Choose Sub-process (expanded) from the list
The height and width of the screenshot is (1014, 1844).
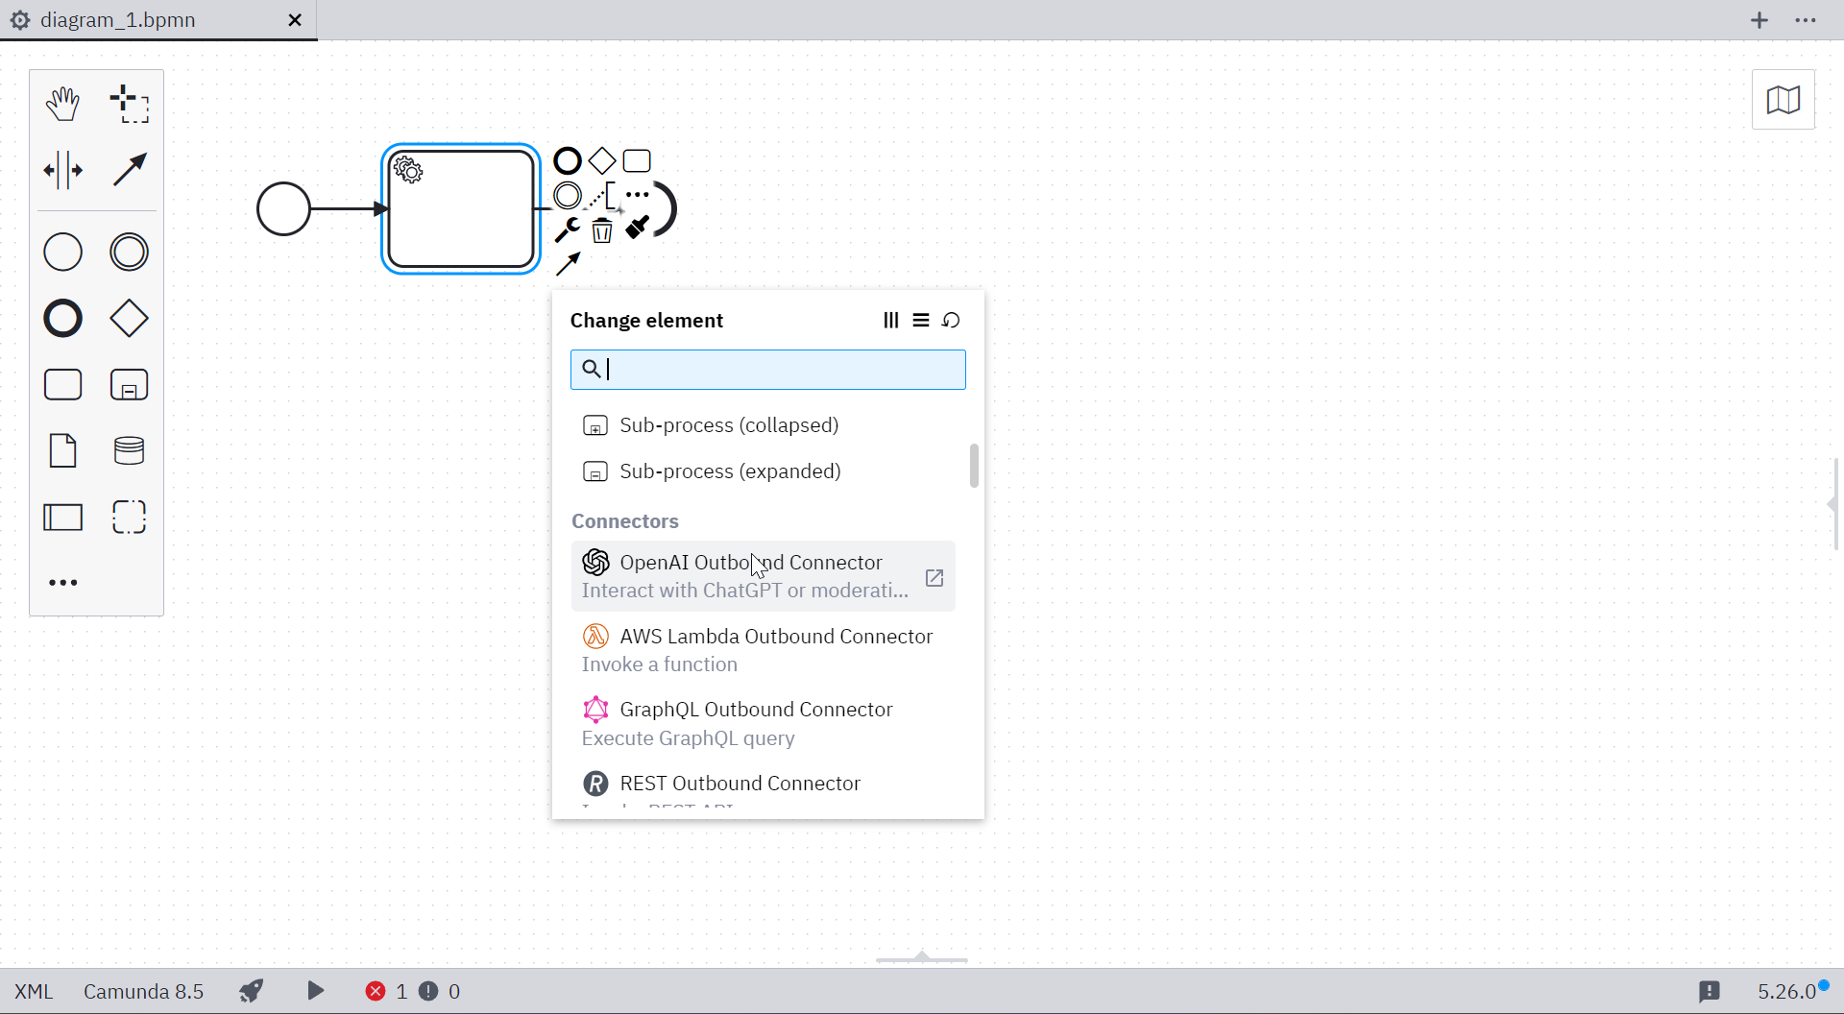pos(730,471)
